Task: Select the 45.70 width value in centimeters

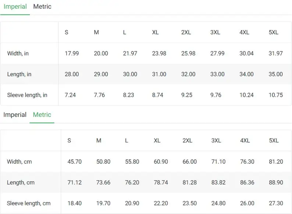Action: tap(75, 162)
